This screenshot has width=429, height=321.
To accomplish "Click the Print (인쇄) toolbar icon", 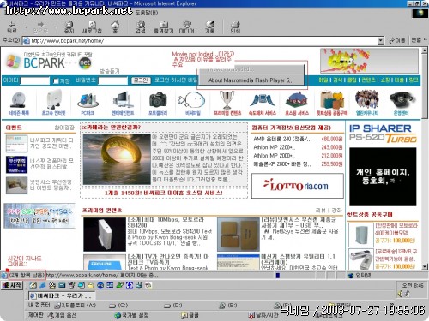I will click(235, 27).
